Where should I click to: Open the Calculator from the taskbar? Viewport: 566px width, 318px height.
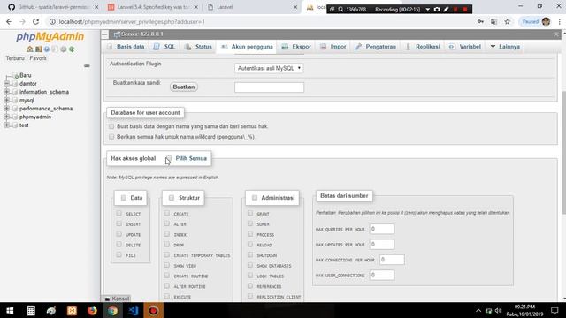31,310
